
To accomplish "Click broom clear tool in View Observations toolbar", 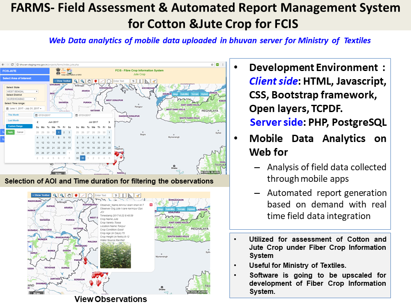I will [x=137, y=195].
